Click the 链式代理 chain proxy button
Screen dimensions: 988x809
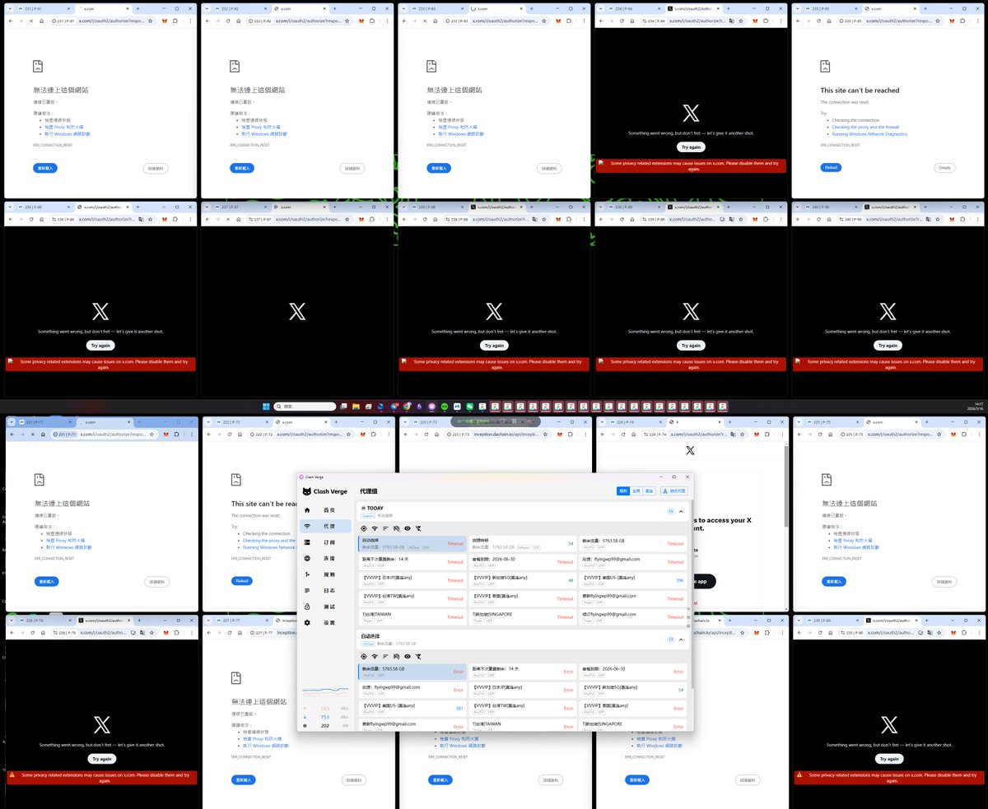[674, 491]
